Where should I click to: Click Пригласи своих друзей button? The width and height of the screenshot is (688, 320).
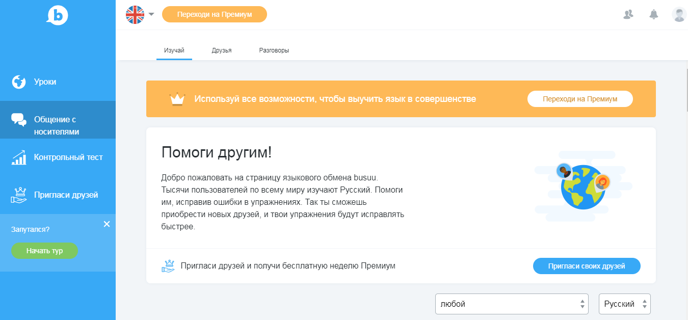(587, 265)
